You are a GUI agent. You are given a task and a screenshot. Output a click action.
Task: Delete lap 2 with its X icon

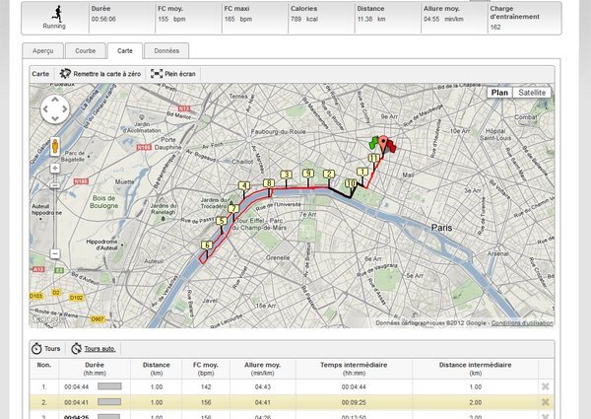545,402
